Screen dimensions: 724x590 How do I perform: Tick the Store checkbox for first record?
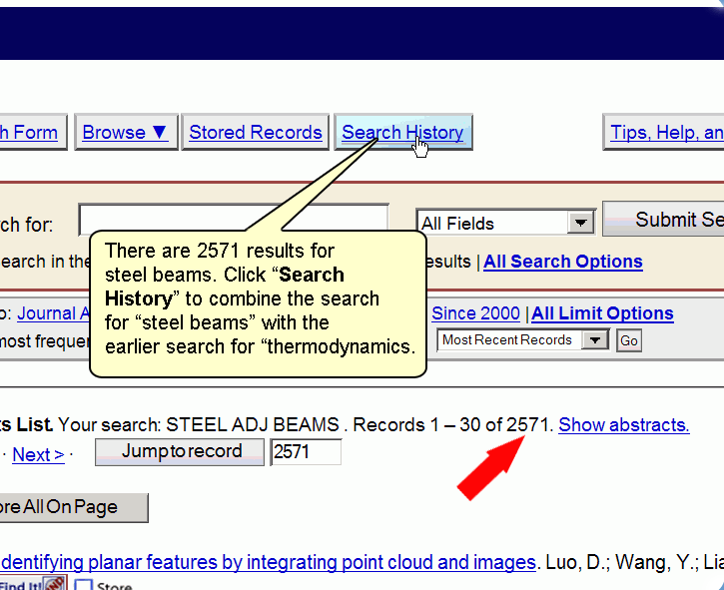point(84,585)
